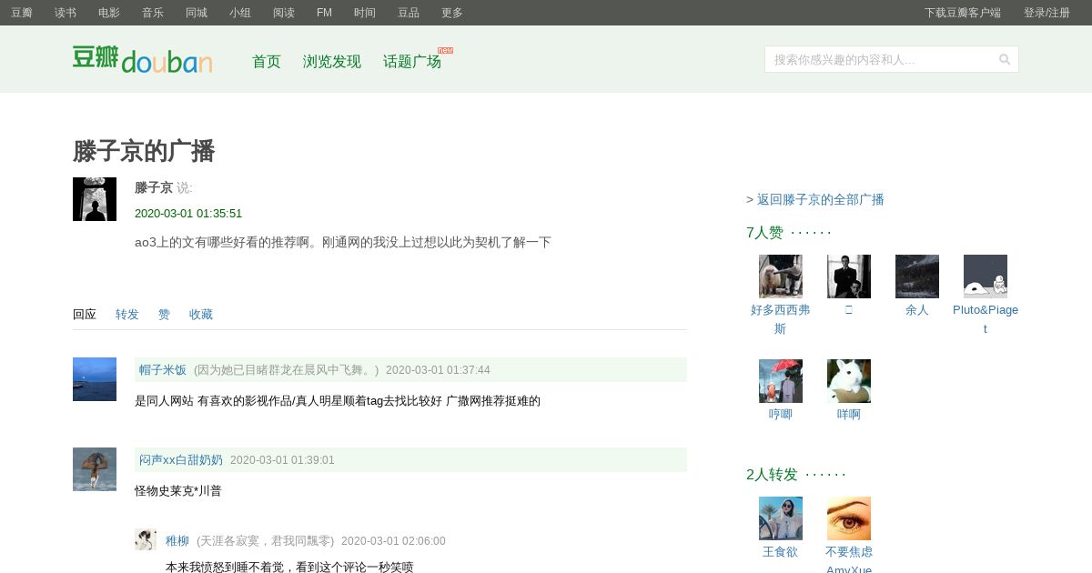
Task: Select the 收藏 tab
Action: point(201,315)
